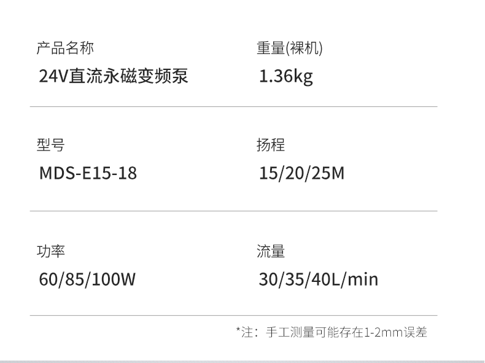This screenshot has height=363, width=485.
Task: Click the divider line below the MDS-E15-18 row
Action: [233, 211]
